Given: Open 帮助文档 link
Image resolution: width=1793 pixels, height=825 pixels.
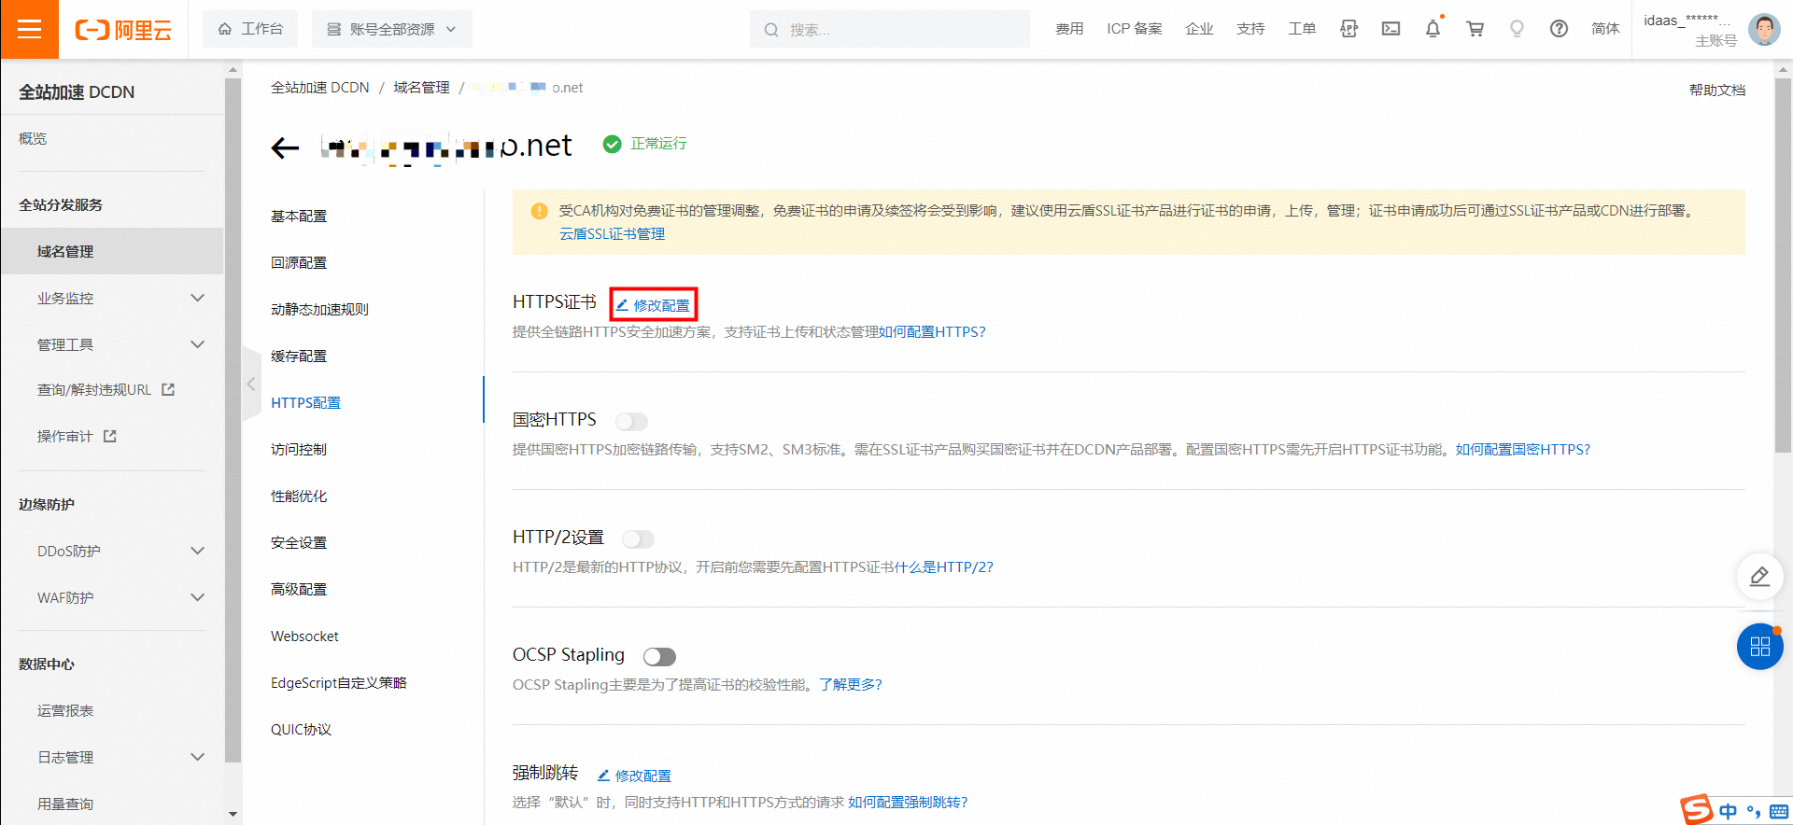Looking at the screenshot, I should click(1717, 90).
